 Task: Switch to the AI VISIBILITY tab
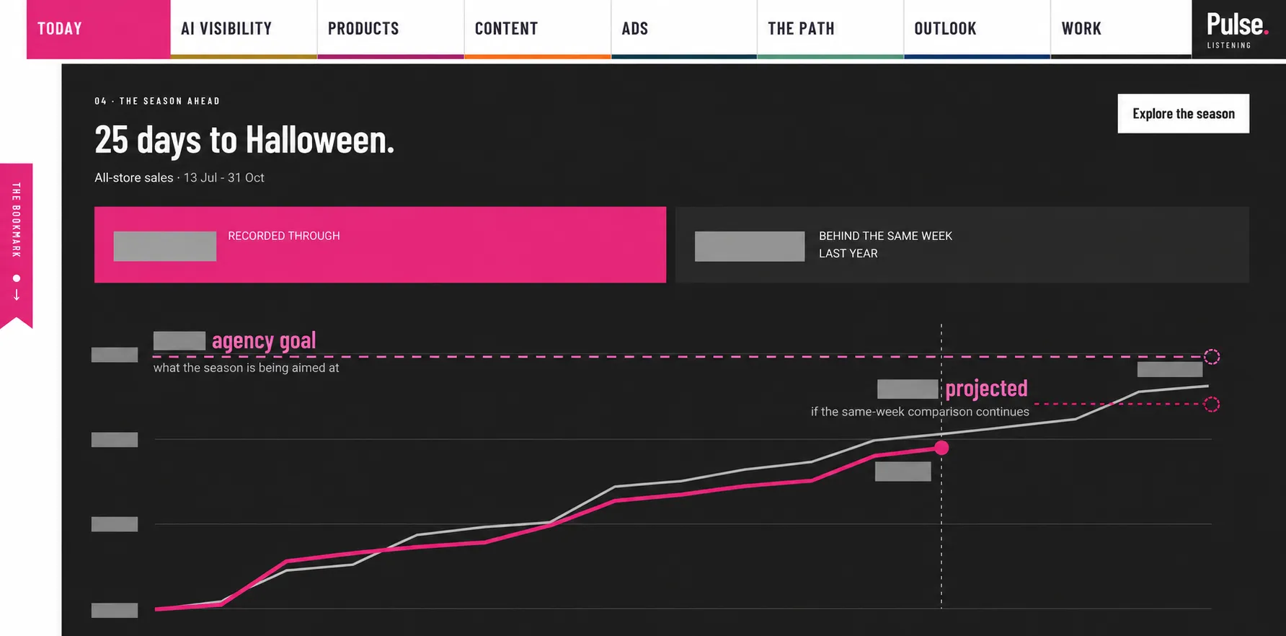point(244,29)
